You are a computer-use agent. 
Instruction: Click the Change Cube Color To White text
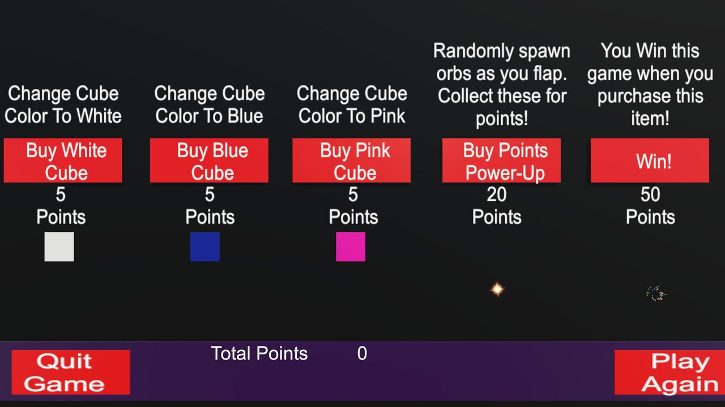tap(63, 105)
